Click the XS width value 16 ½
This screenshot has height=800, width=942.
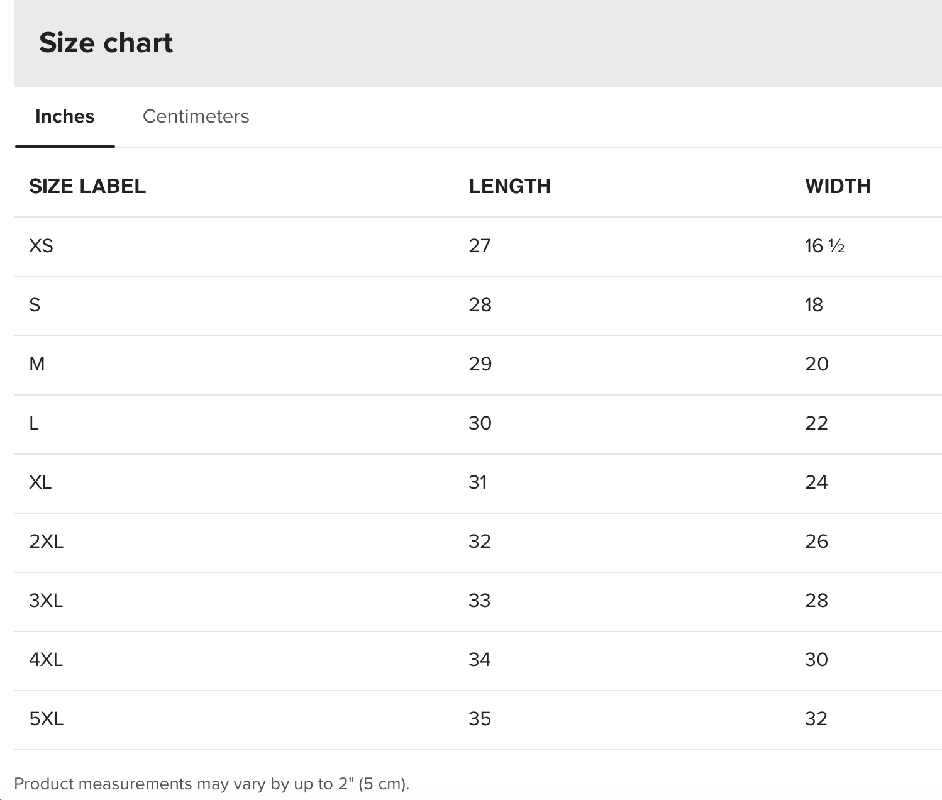pos(824,246)
